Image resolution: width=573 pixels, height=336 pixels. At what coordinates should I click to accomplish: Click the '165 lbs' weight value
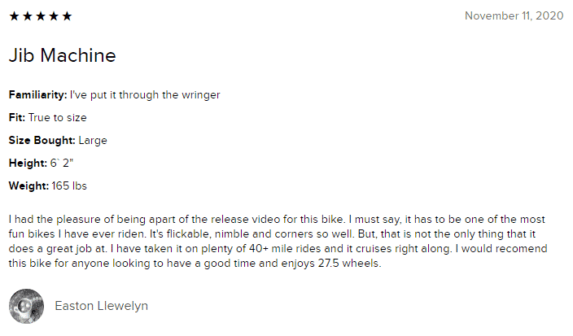pyautogui.click(x=69, y=185)
